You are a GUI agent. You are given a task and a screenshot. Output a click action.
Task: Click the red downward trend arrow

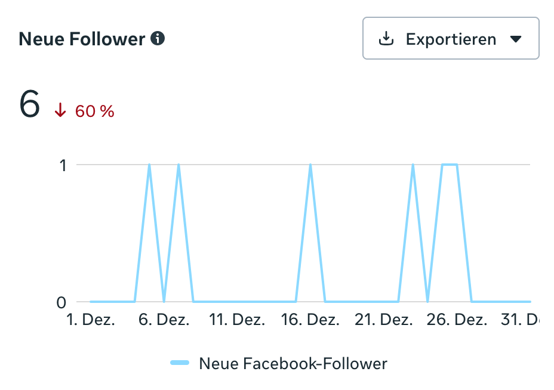(60, 110)
